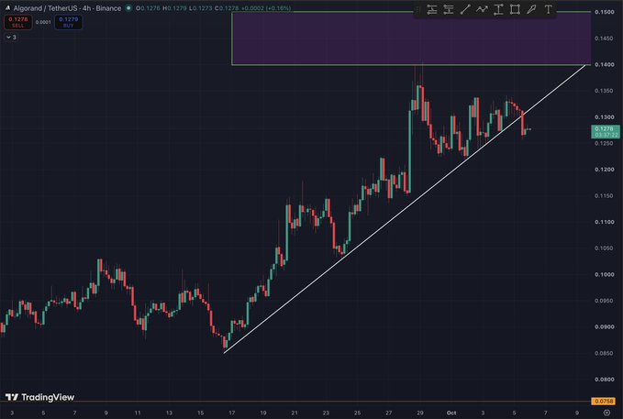
Task: Click the 0.0850 price scale label
Action: (605, 353)
